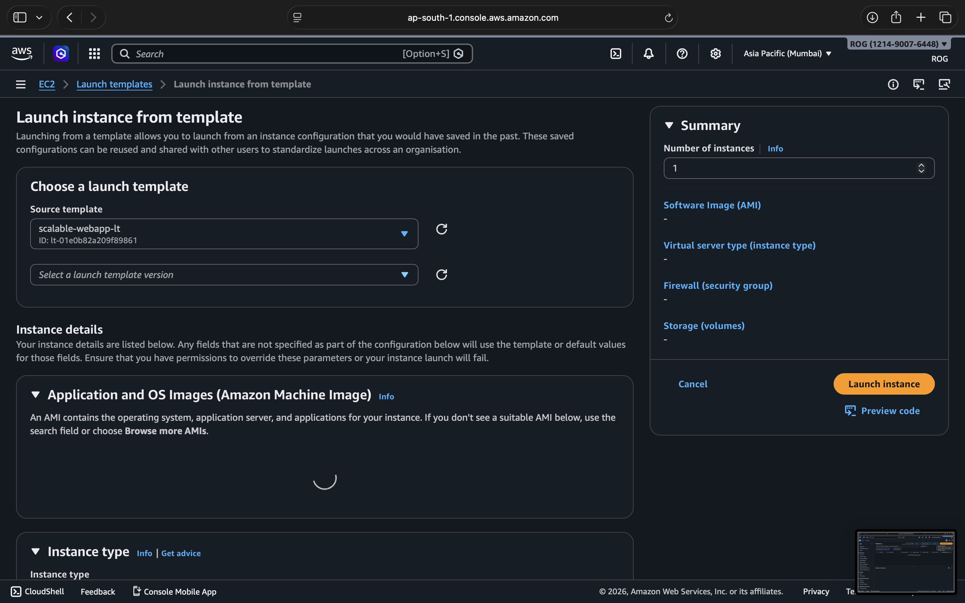Collapse the Summary panel
The height and width of the screenshot is (603, 965).
(669, 125)
